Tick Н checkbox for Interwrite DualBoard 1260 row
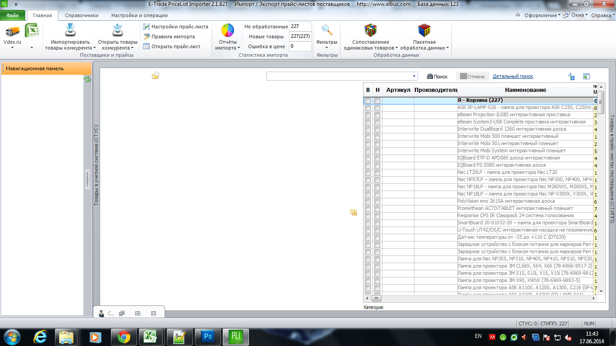Screen dimensions: 616x346 (x=377, y=129)
